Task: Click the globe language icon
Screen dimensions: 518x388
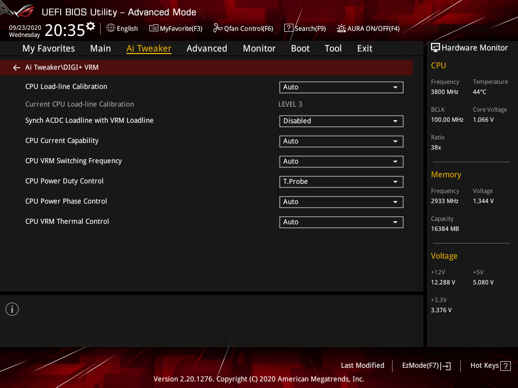Action: (x=111, y=28)
